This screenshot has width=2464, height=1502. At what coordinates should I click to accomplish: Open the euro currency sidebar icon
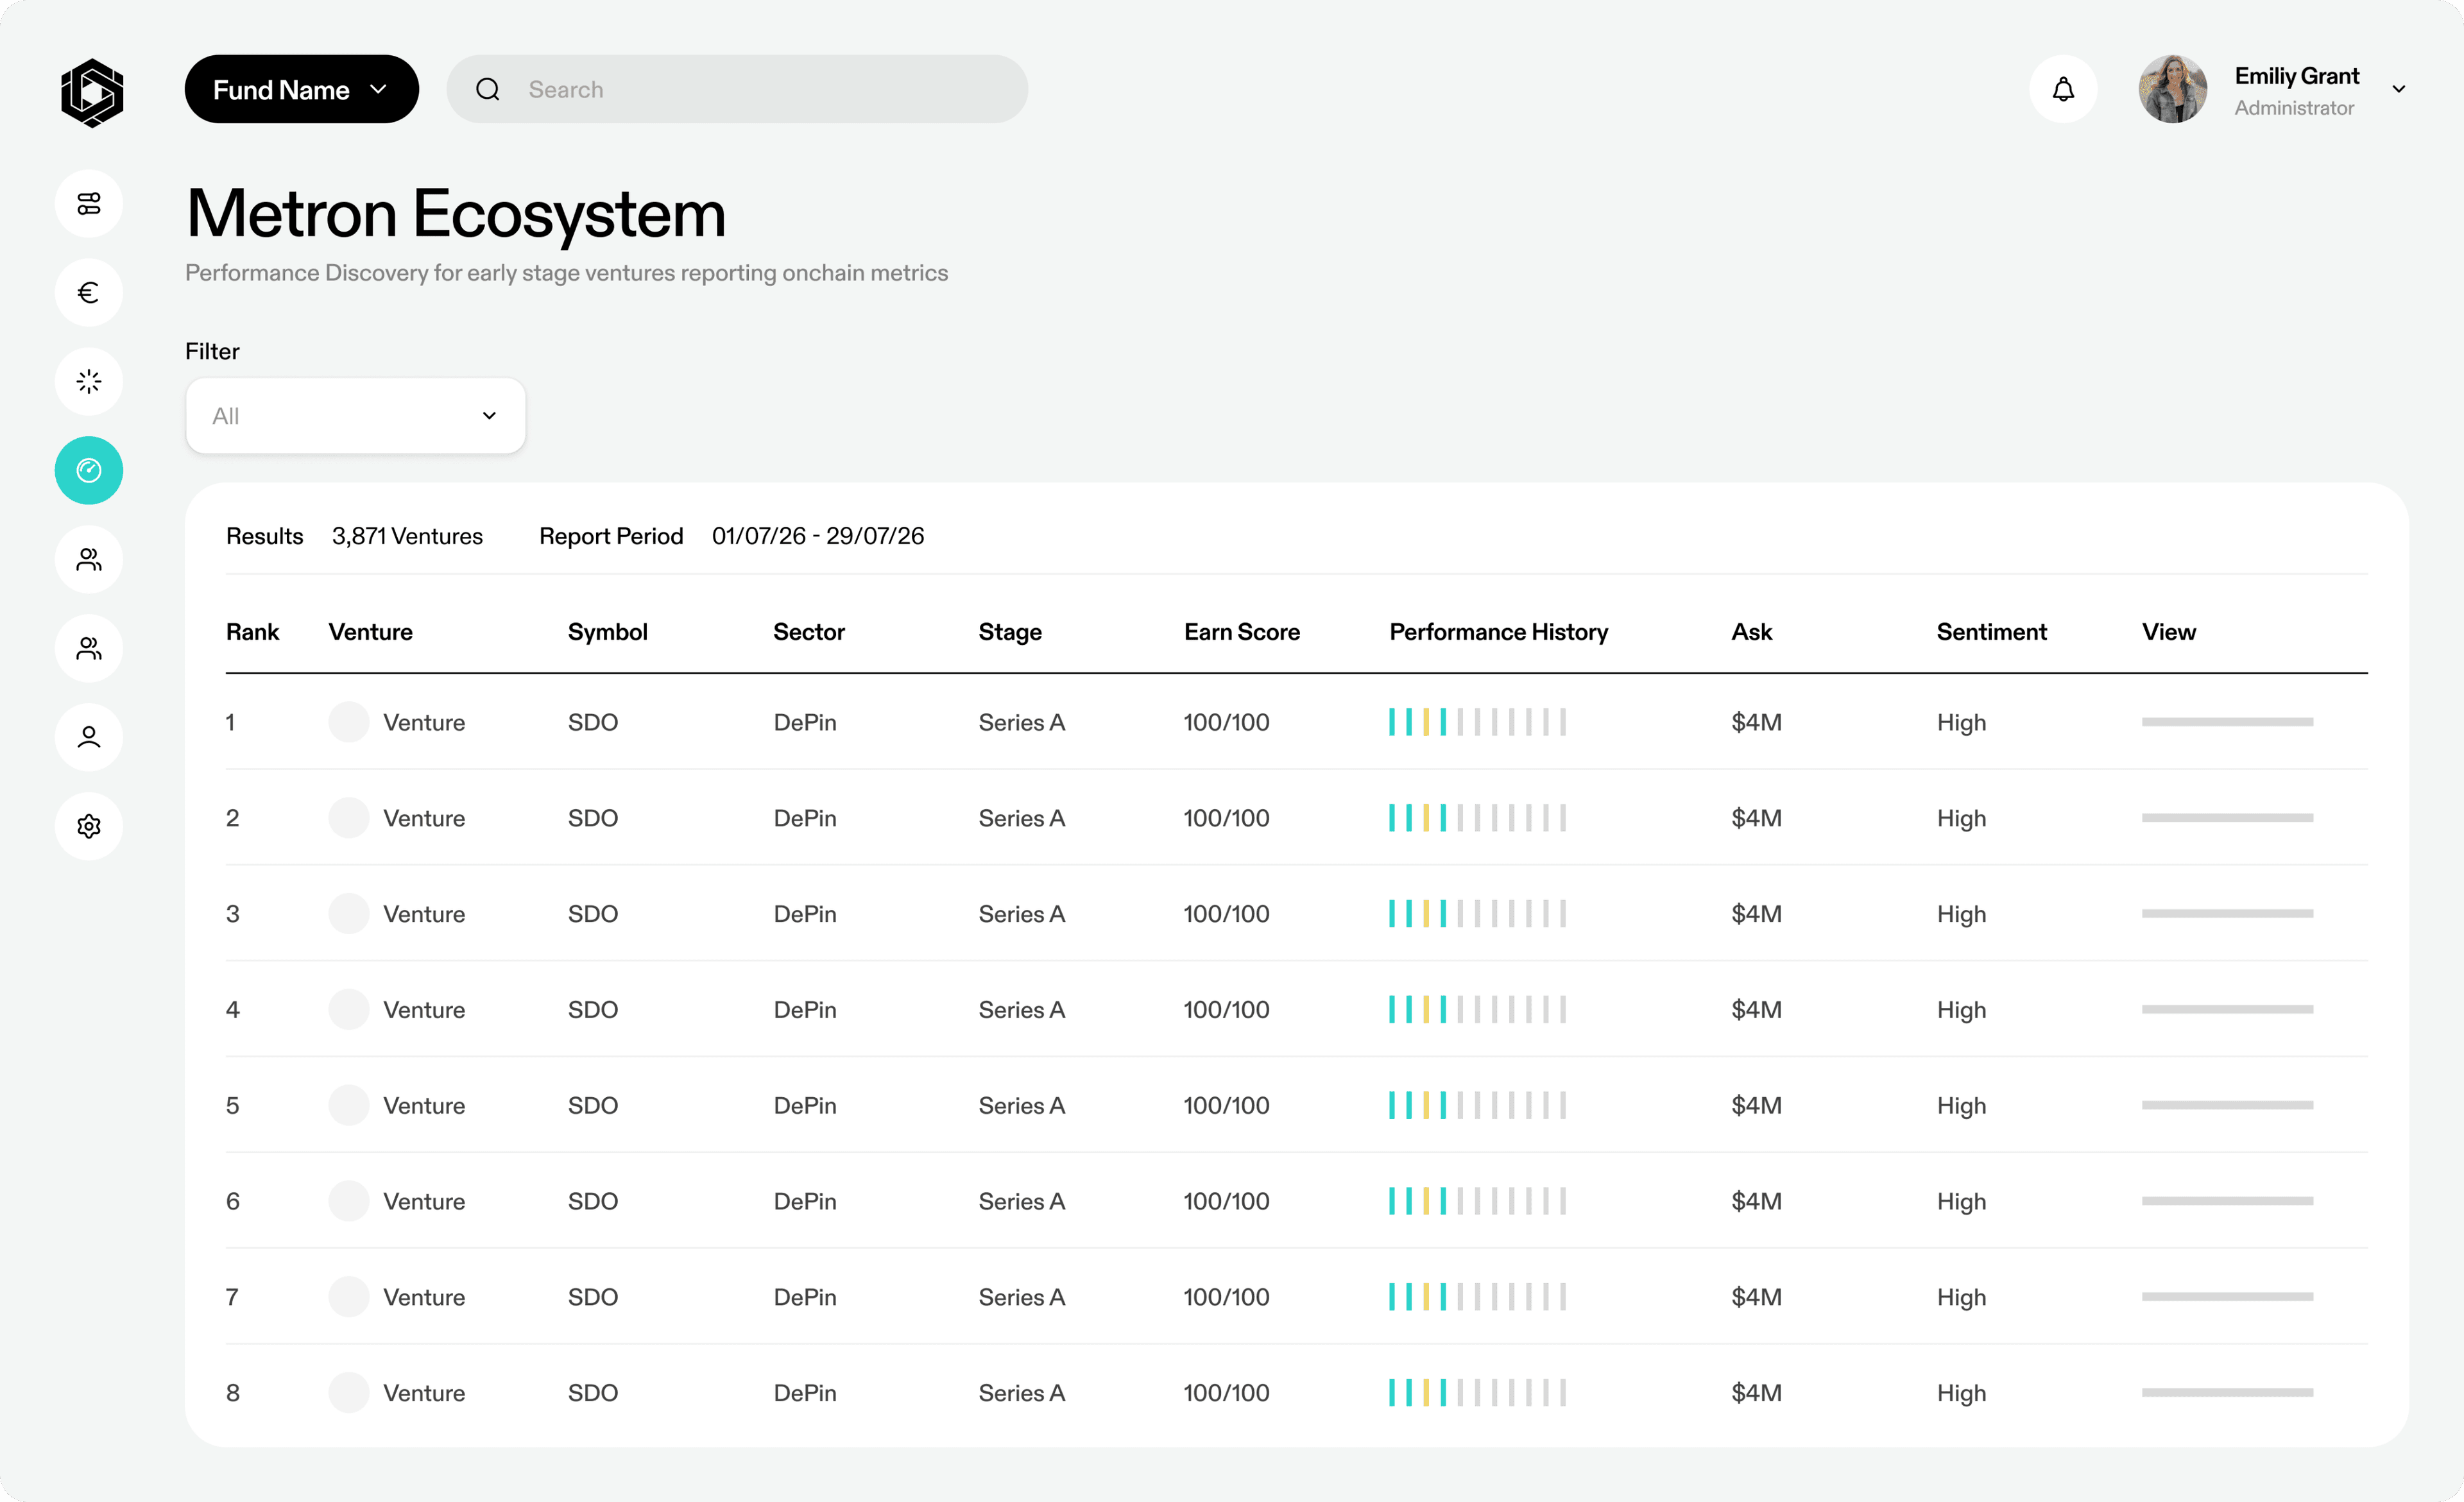(x=89, y=293)
